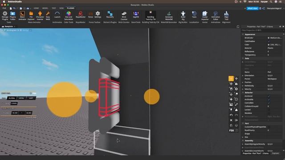Select the Fence plugin tool

[90, 15]
